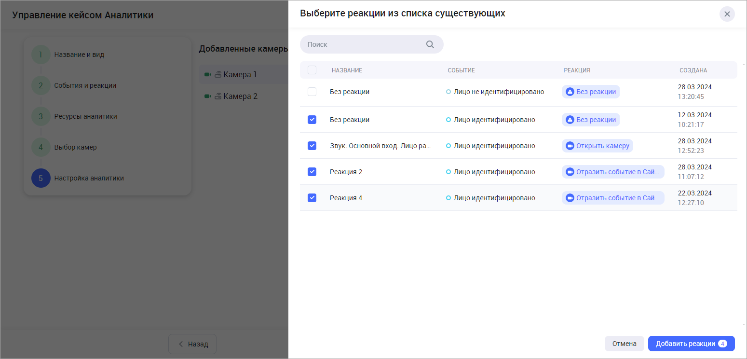Close the reaction selection dialog

[x=727, y=14]
